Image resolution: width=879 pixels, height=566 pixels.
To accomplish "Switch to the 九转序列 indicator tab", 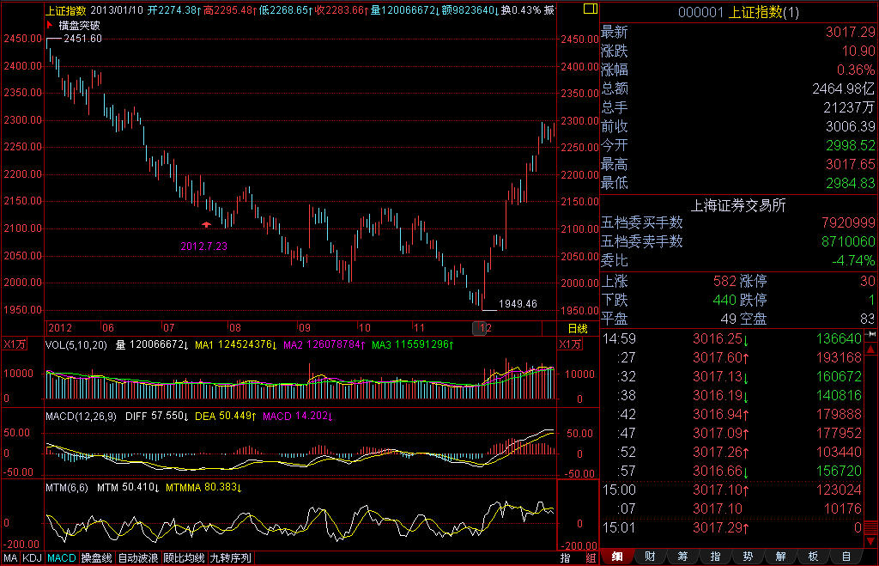I will [231, 557].
